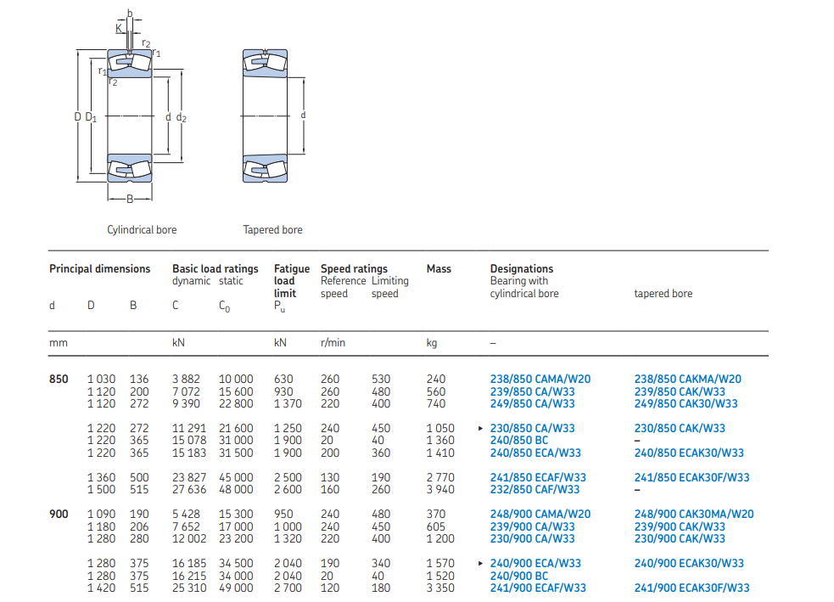Image resolution: width=834 pixels, height=602 pixels.
Task: Select the bold 900 bore diameter cell
Action: (59, 515)
